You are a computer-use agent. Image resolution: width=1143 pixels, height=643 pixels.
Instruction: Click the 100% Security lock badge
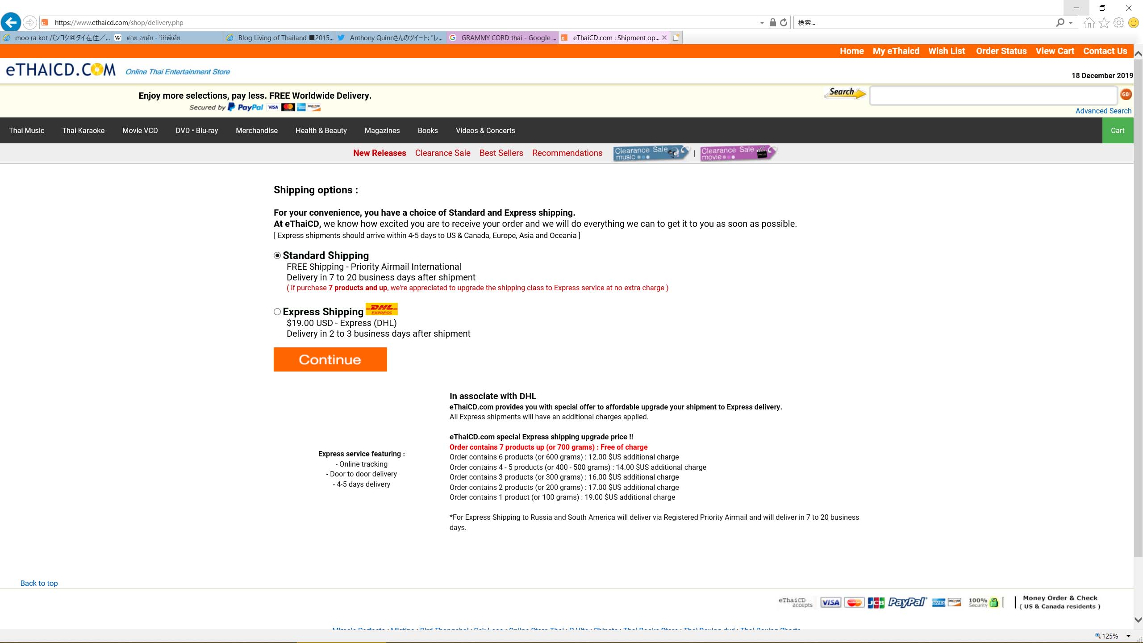(x=983, y=602)
